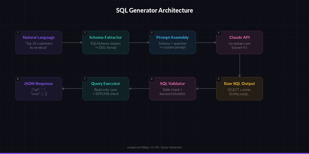The image size is (309, 154).
Task: Click the step 4 badge on Claude API
Action: pyautogui.click(x=219, y=33)
